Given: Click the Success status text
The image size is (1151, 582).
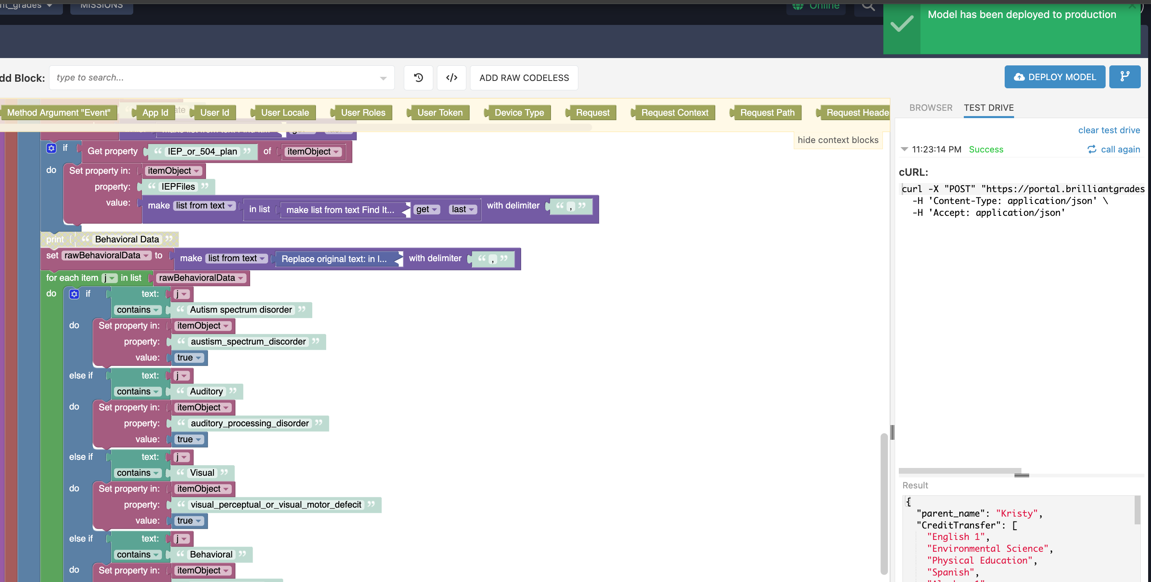Looking at the screenshot, I should click(x=986, y=150).
